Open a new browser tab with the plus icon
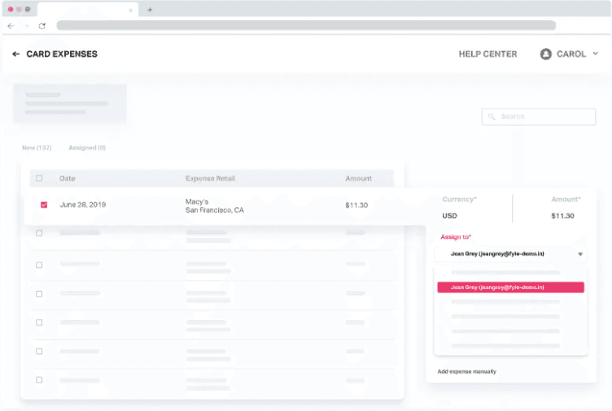 pos(150,10)
